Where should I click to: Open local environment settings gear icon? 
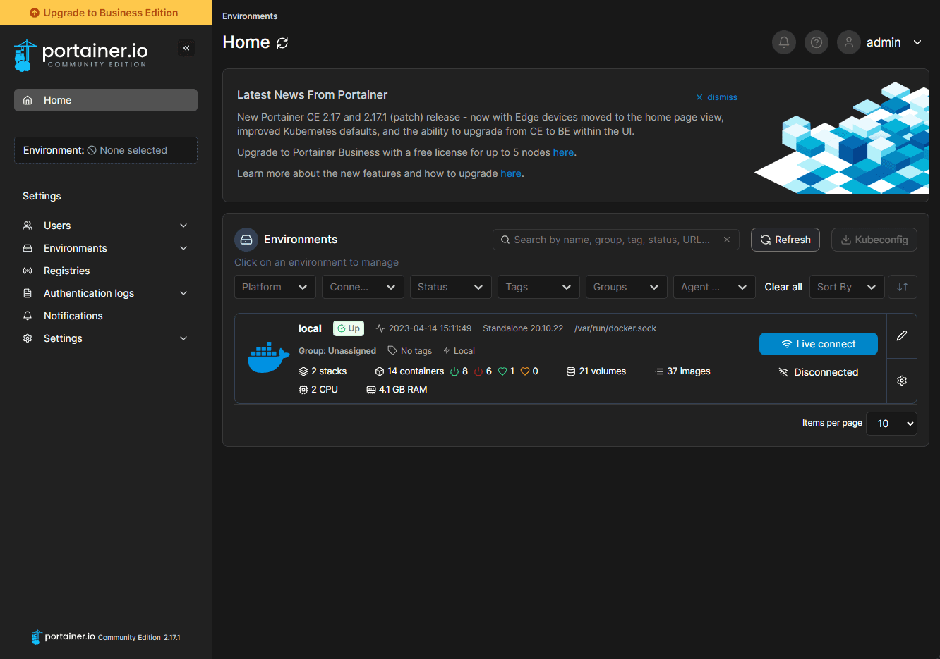click(x=902, y=381)
